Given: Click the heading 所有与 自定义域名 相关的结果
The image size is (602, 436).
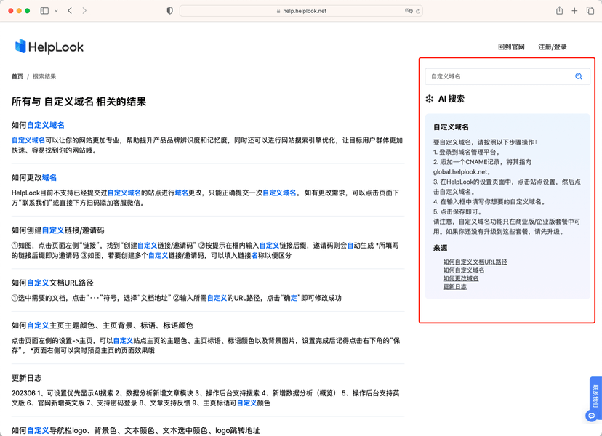Looking at the screenshot, I should (79, 102).
